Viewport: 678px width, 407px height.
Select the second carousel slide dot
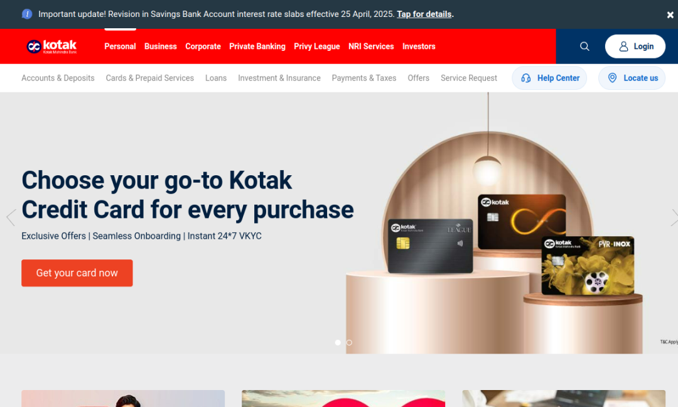[349, 342]
